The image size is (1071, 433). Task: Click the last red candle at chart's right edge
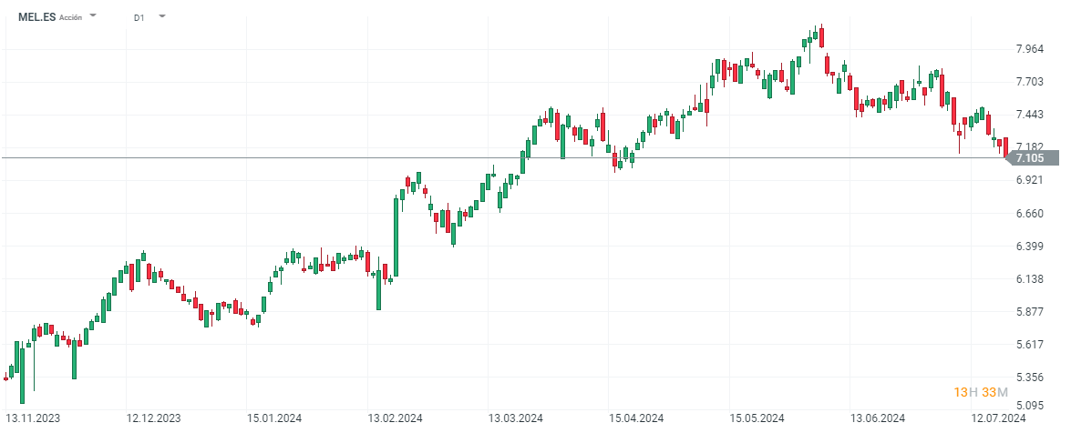(1004, 146)
